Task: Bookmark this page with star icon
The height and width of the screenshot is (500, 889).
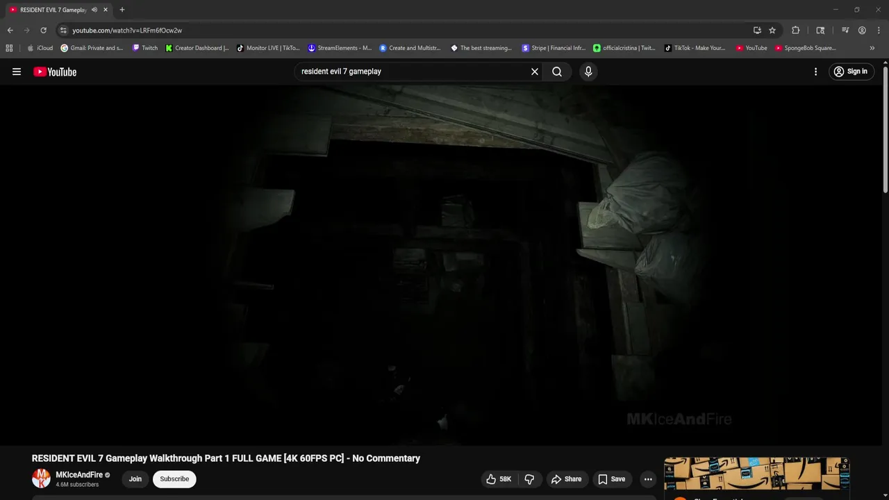Action: [x=772, y=31]
